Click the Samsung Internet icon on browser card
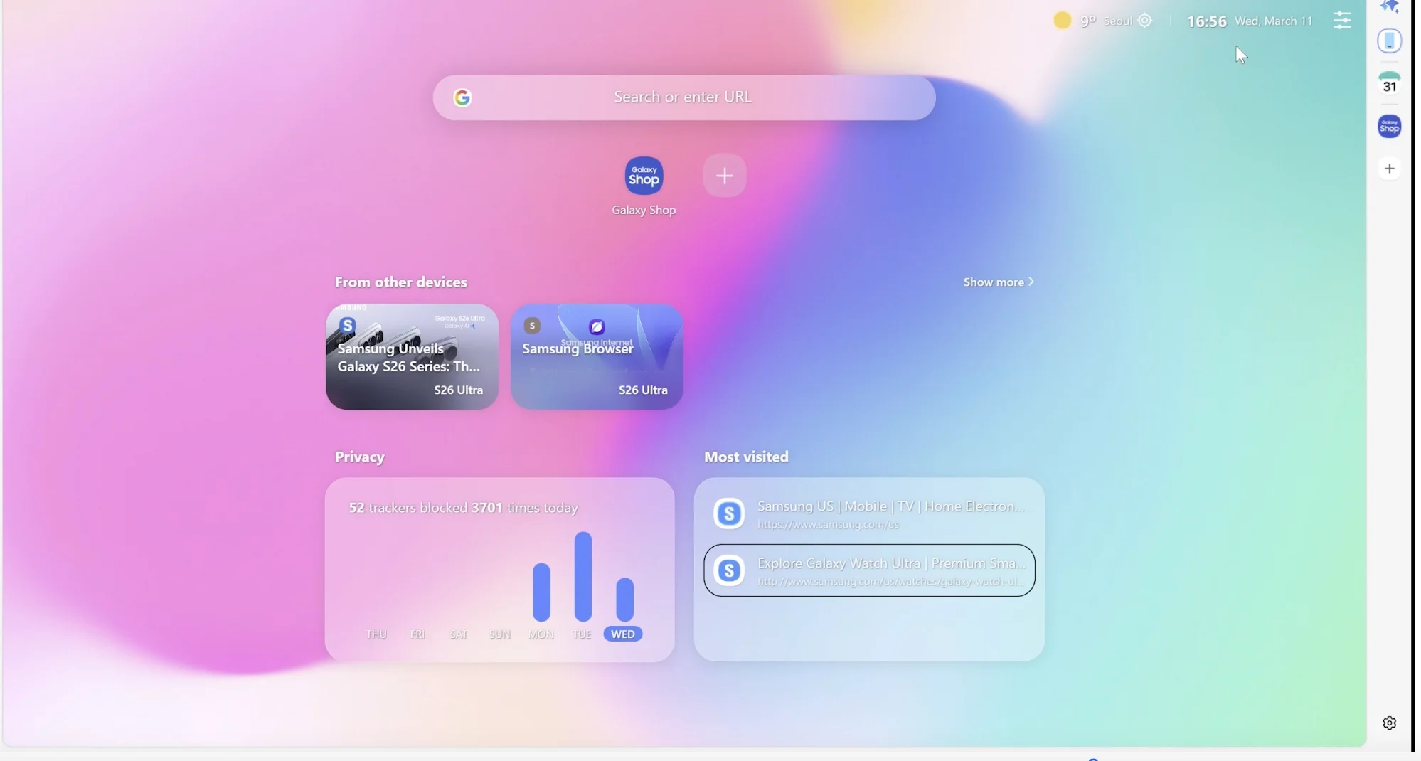 [x=596, y=327]
